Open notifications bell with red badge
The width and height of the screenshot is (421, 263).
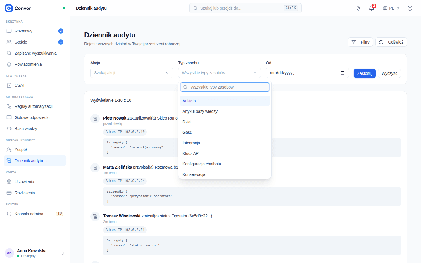[x=372, y=8]
